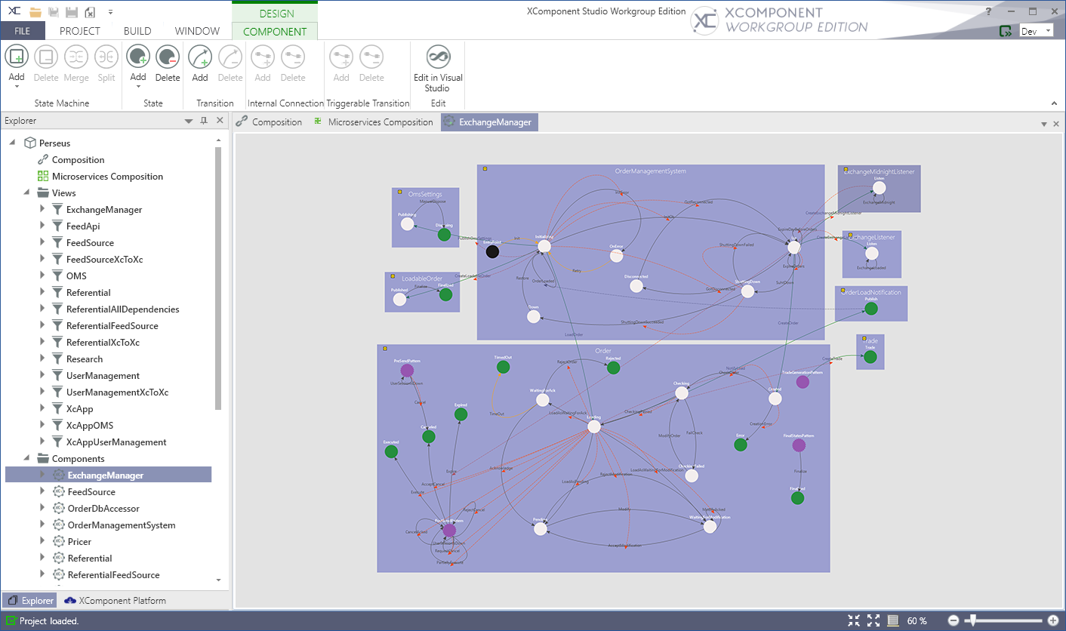
Task: Open the quick access toolbar customize arrow
Action: pos(110,12)
